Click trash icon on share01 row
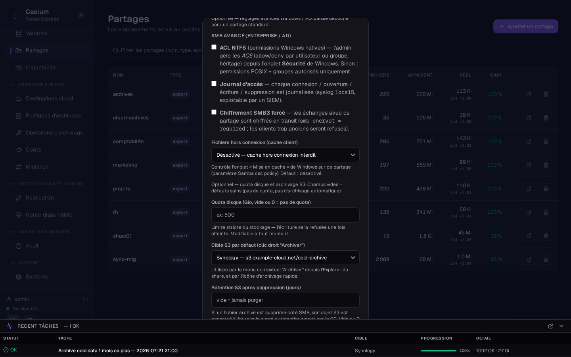 [x=546, y=236]
